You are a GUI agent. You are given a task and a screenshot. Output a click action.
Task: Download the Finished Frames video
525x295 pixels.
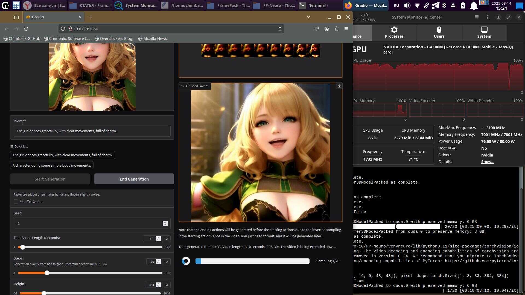(x=339, y=86)
